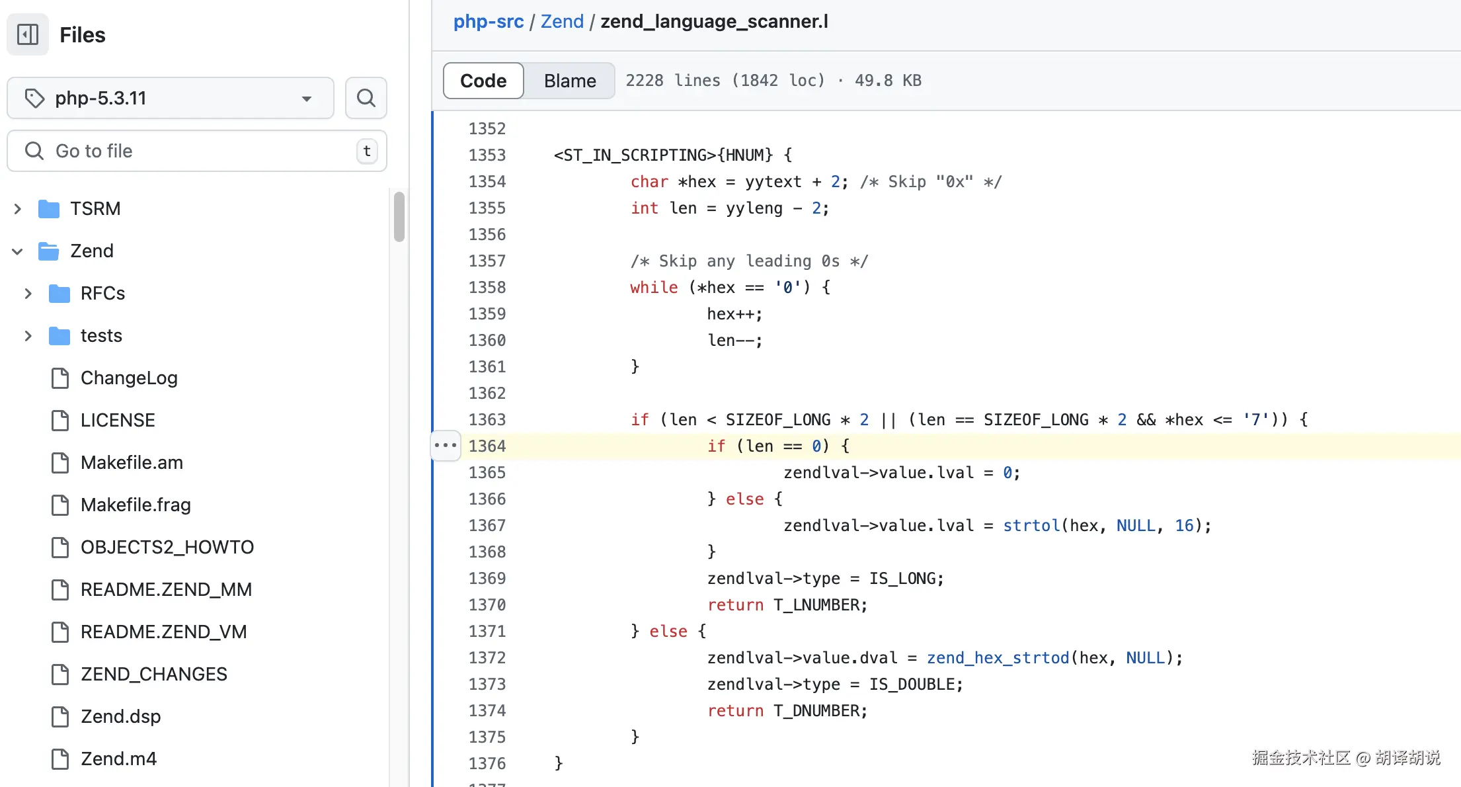Image resolution: width=1461 pixels, height=787 pixels.
Task: Switch to the Blame tab
Action: pyautogui.click(x=570, y=81)
